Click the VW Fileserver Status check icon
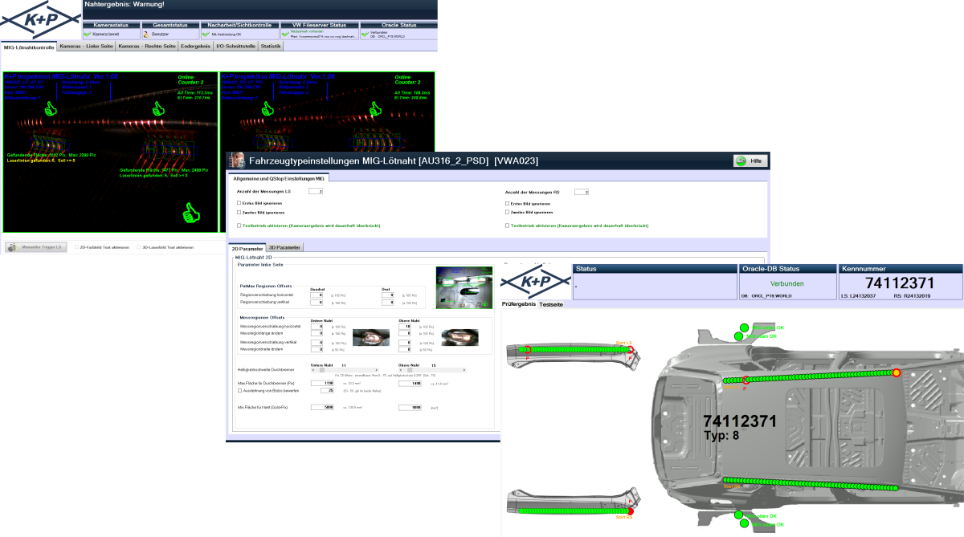 pos(285,35)
